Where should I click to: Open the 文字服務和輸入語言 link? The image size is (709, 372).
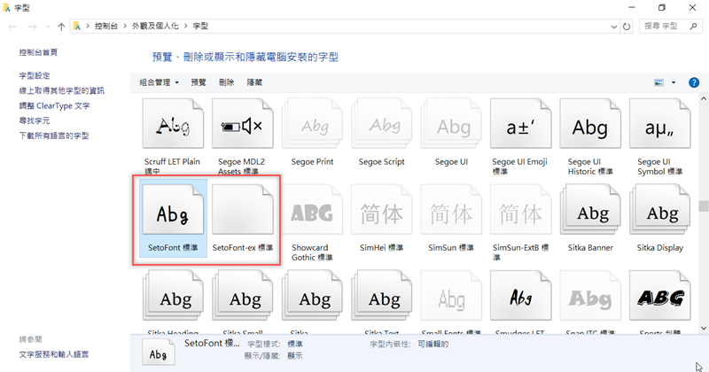(x=54, y=354)
